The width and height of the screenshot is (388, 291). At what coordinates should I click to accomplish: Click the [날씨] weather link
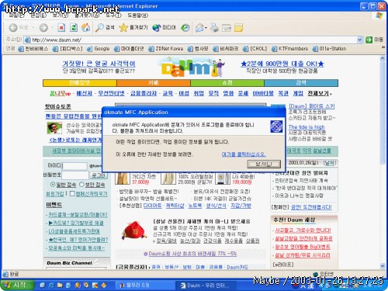click(x=330, y=163)
